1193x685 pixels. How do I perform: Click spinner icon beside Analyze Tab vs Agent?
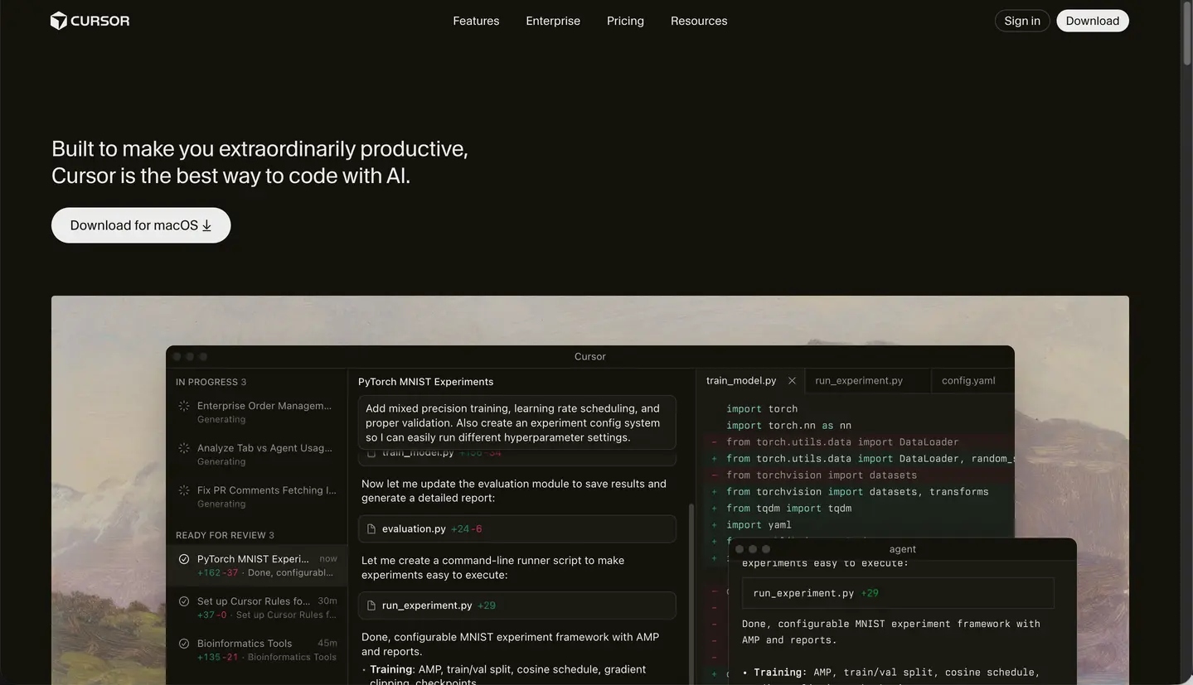(x=184, y=448)
